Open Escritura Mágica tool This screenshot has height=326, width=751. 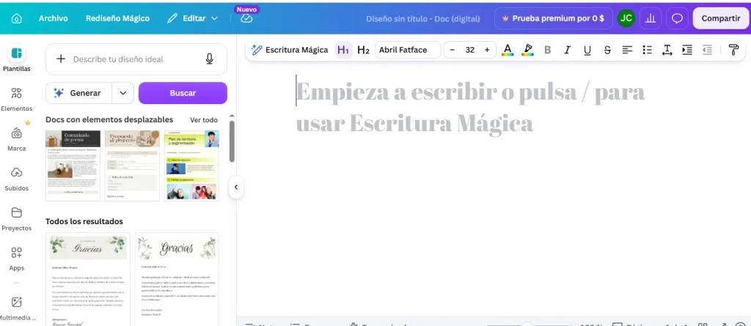290,50
